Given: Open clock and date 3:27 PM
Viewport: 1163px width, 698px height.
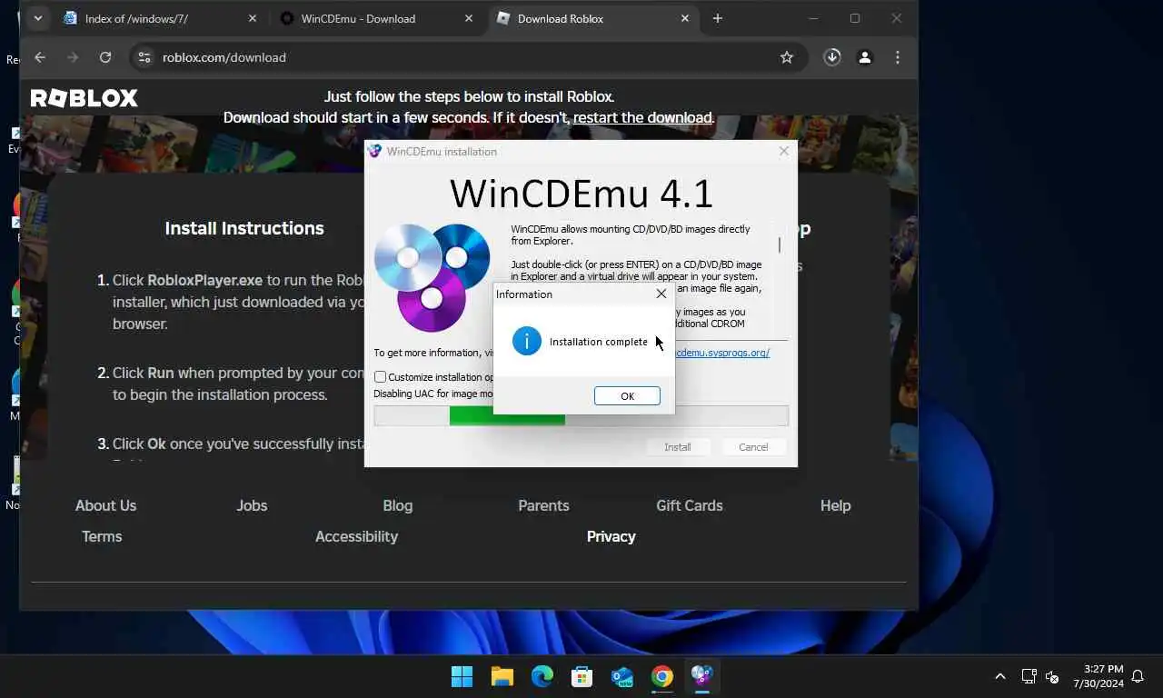Looking at the screenshot, I should (x=1098, y=676).
